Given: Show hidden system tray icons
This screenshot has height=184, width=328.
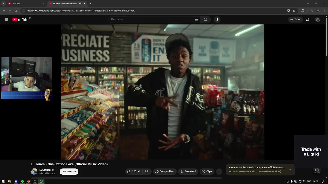Looking at the screenshot, I should pos(283,181).
